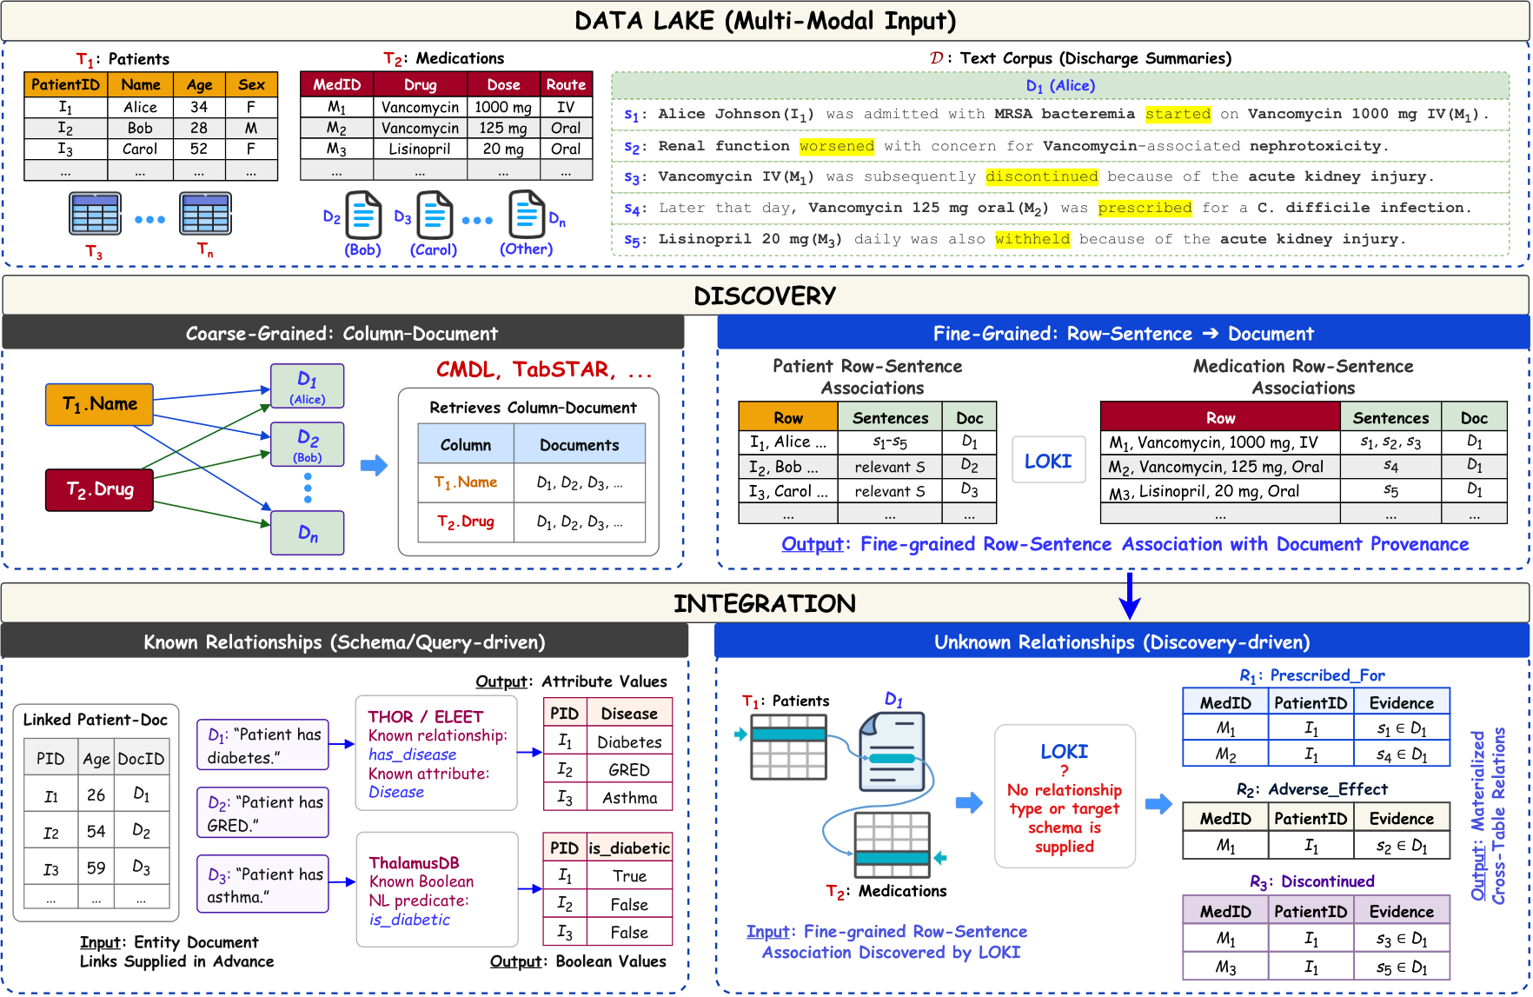Click the Tn table icon

pos(205,214)
